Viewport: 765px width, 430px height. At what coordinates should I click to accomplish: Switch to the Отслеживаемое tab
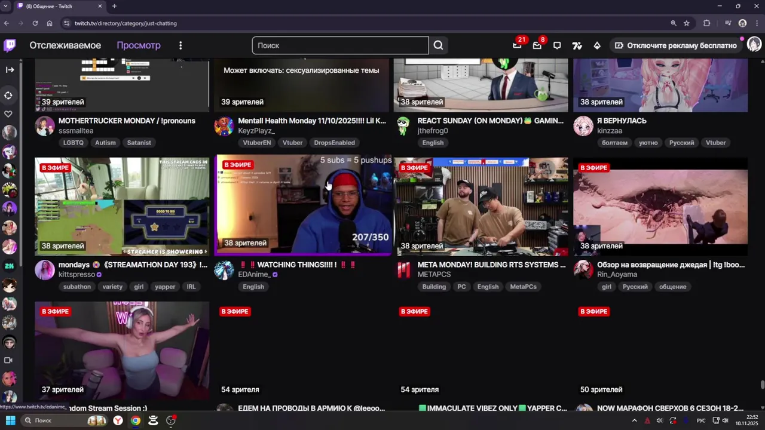tap(65, 45)
